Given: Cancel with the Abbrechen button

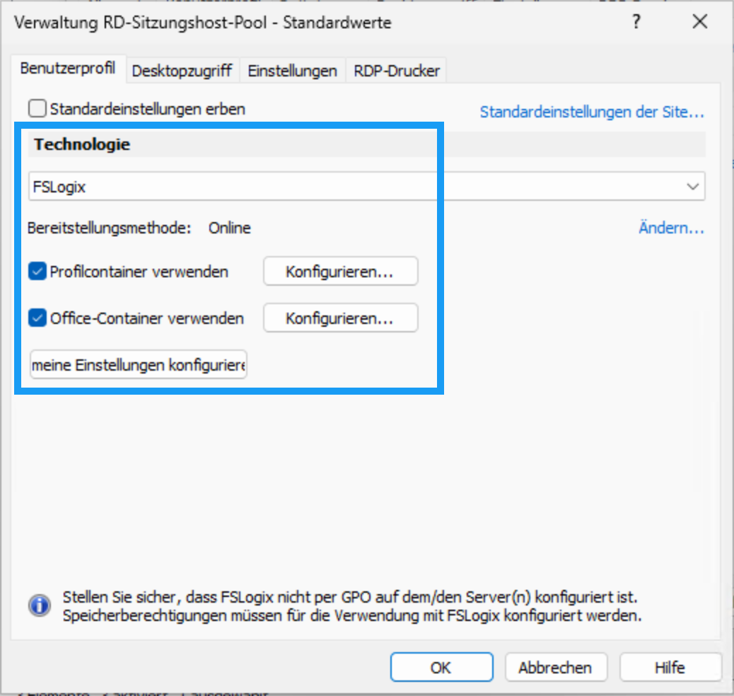Looking at the screenshot, I should pyautogui.click(x=555, y=667).
